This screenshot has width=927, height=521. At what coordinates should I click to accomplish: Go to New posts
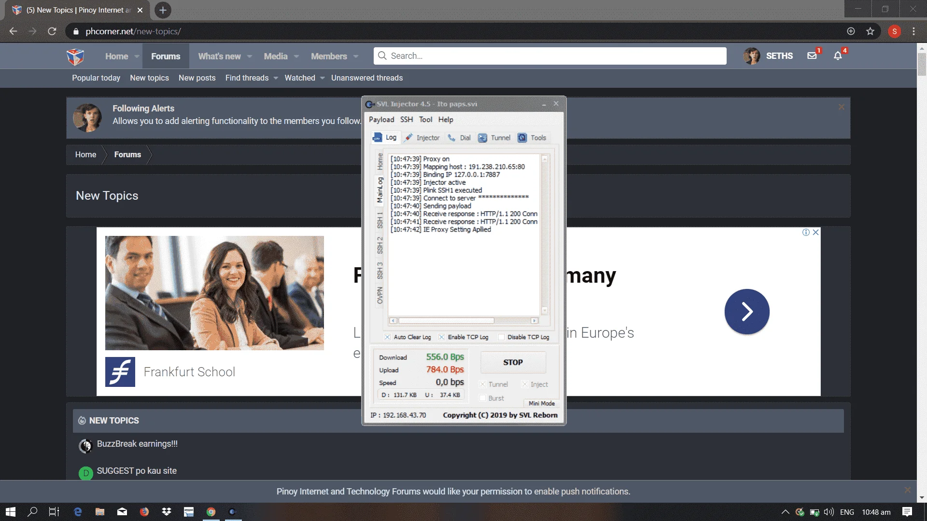click(x=197, y=78)
